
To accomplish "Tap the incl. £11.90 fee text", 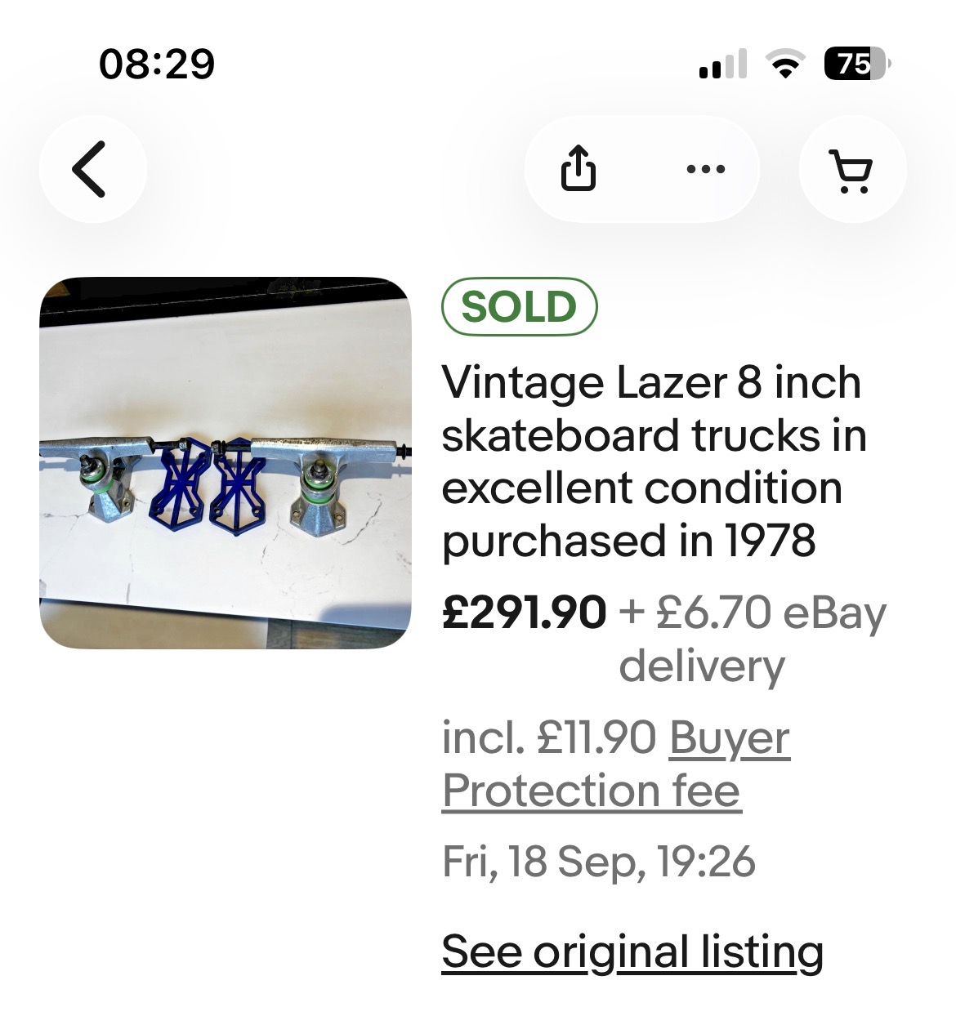I will click(x=549, y=737).
